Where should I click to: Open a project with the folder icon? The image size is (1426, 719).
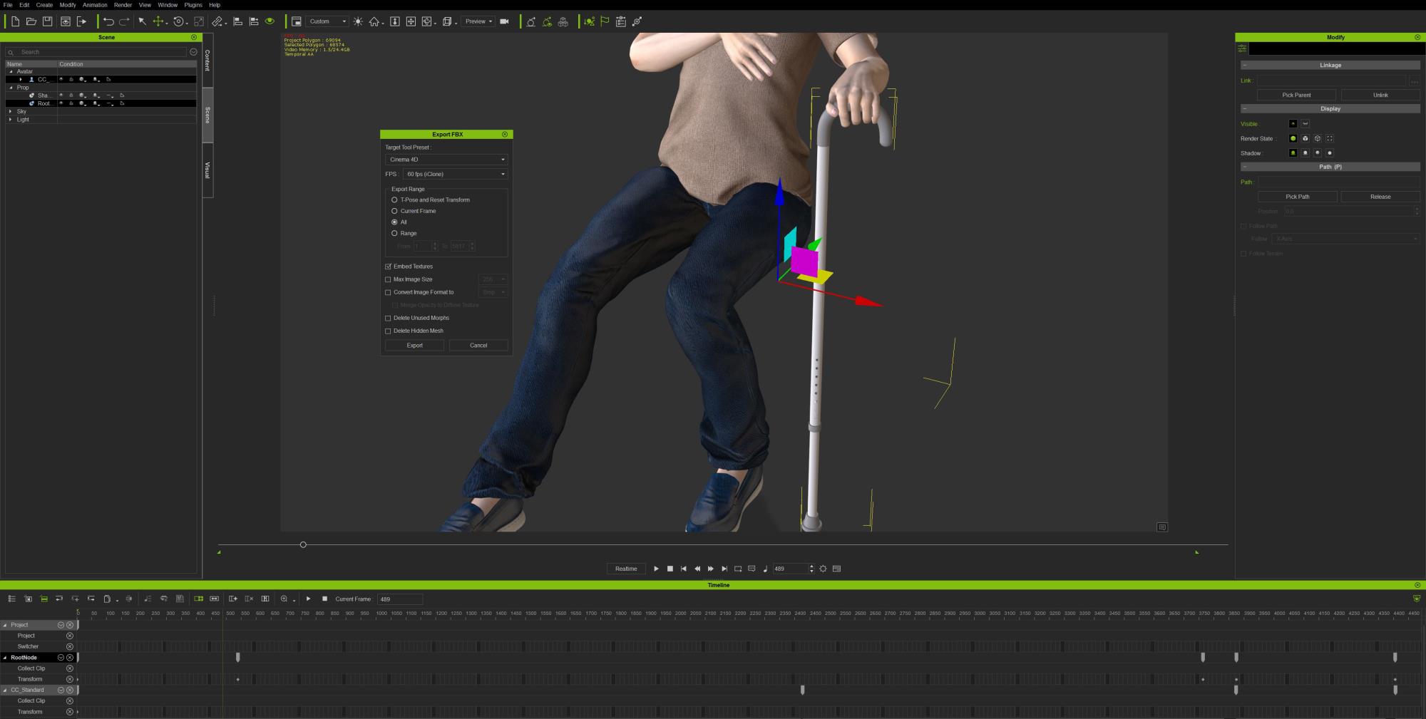31,21
